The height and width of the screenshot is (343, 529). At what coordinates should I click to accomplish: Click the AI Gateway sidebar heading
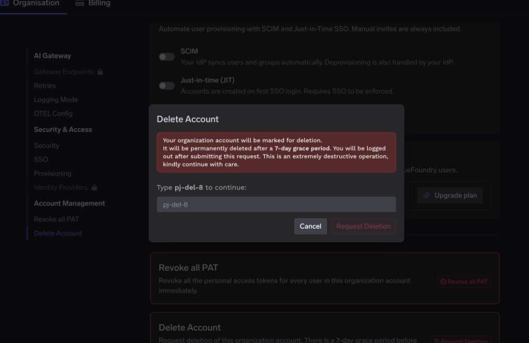coord(52,56)
